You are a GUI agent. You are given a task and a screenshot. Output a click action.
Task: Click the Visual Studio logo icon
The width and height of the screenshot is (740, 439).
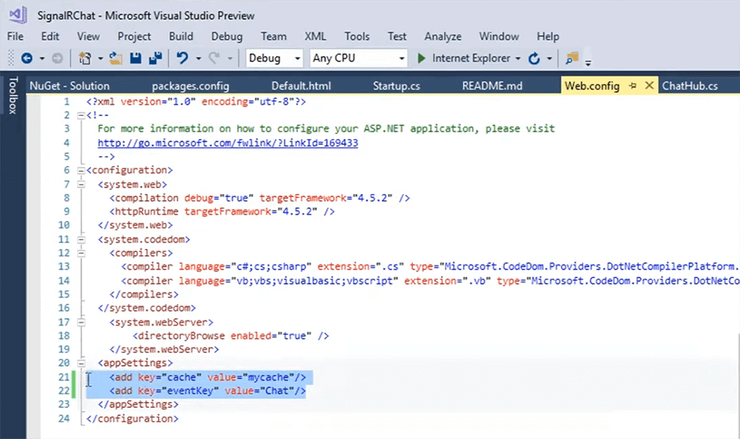(x=18, y=15)
